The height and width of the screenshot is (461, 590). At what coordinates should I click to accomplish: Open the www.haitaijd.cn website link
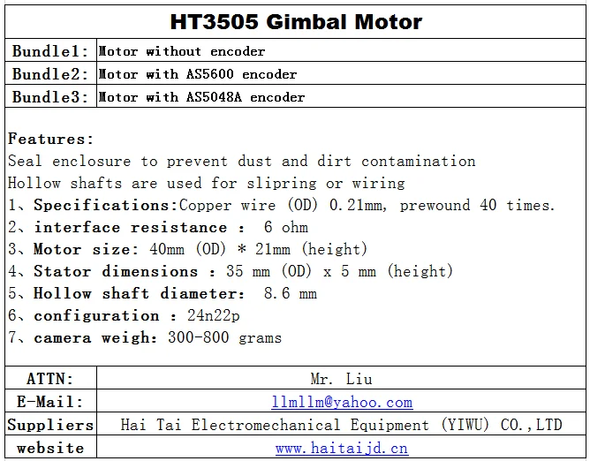tap(342, 448)
